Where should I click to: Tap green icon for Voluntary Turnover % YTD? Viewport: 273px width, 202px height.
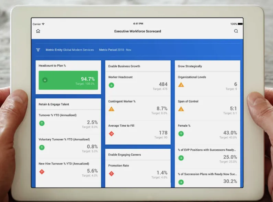point(42,148)
